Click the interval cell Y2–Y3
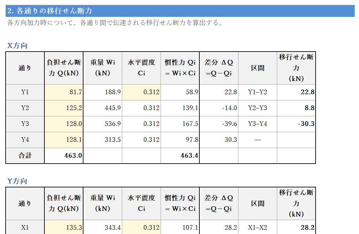Screen dimensions: 359x234 258,108
